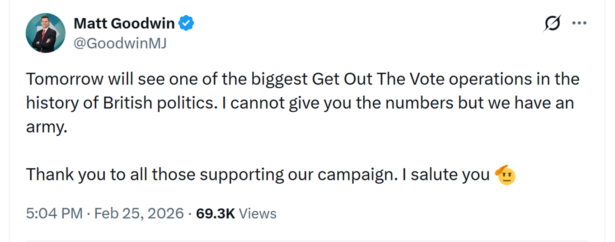The image size is (615, 242).
Task: Open the @GoodwinMJ handle link
Action: click(120, 43)
